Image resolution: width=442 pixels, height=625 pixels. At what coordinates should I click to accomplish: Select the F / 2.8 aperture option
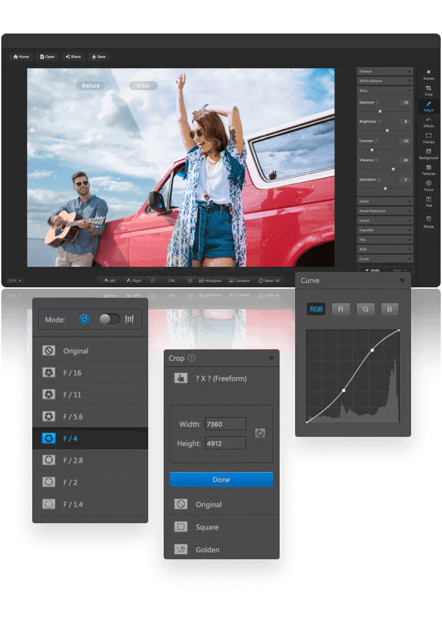coord(90,461)
